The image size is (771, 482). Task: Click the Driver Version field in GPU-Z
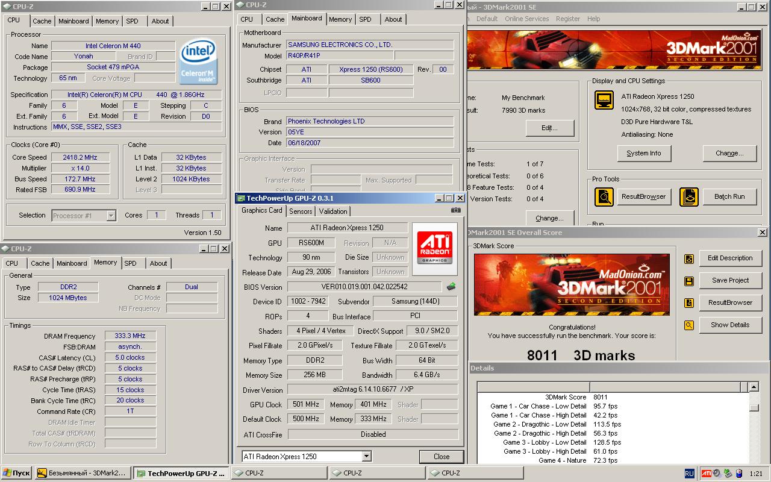coord(372,390)
